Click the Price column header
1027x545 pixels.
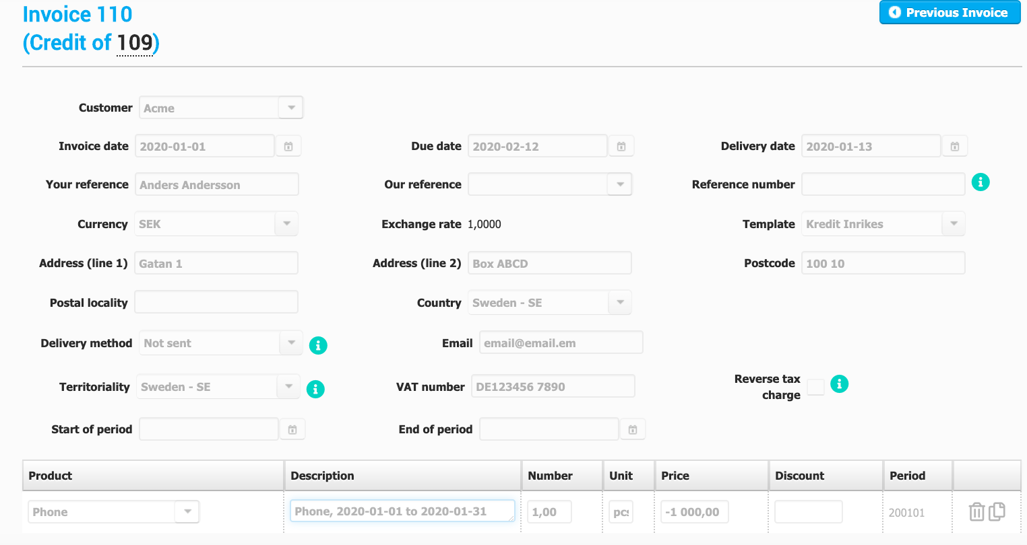point(712,476)
